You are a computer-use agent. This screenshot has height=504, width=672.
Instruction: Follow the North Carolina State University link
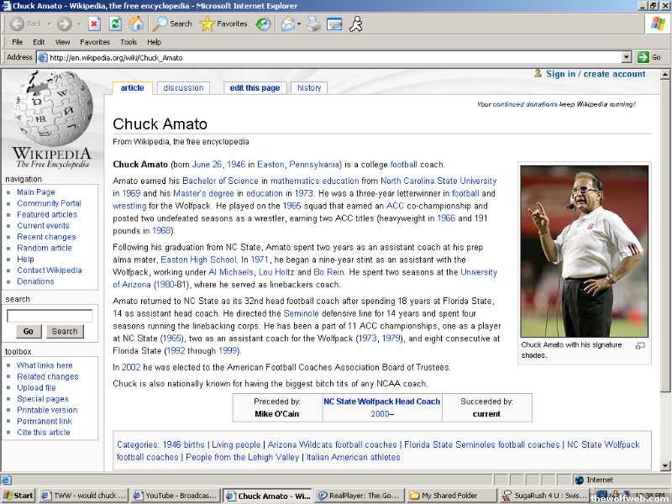point(438,181)
